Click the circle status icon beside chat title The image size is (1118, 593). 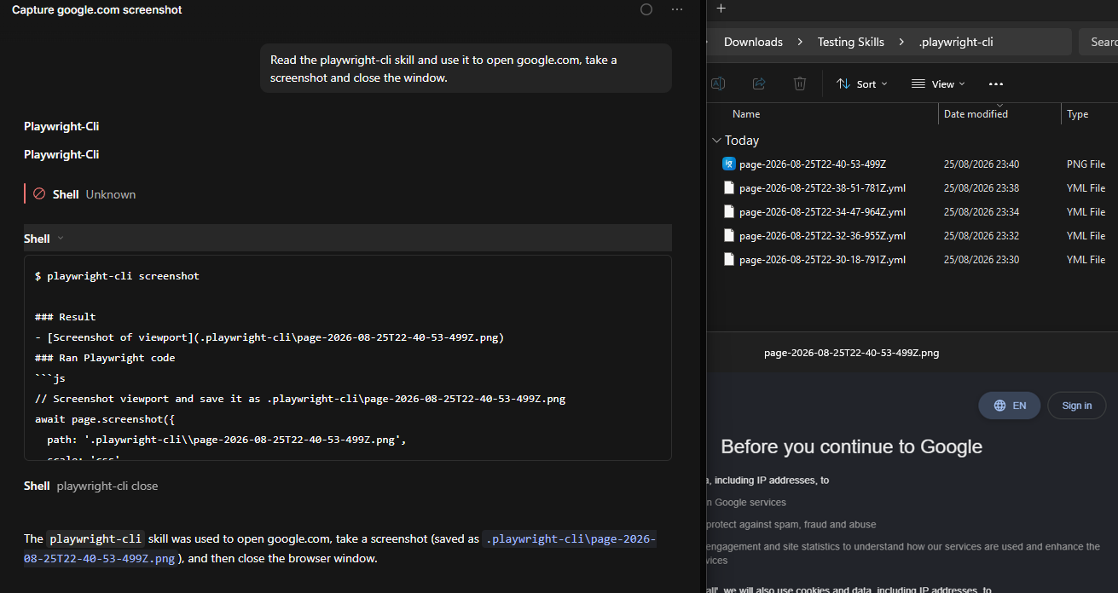click(646, 9)
